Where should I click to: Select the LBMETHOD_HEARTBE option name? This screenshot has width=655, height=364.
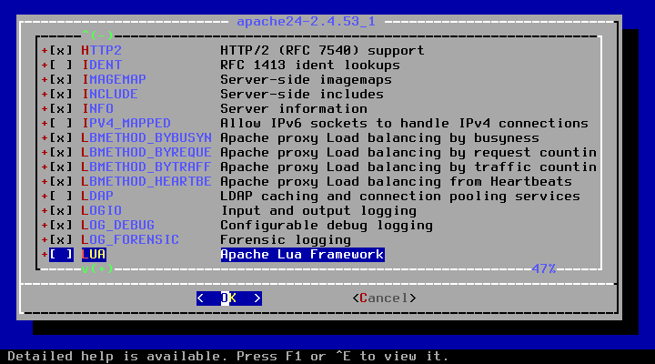point(146,182)
